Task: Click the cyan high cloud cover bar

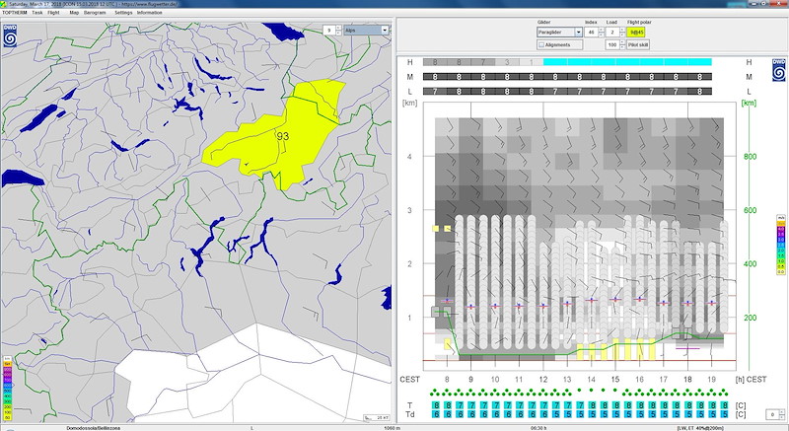Action: pyautogui.click(x=627, y=62)
